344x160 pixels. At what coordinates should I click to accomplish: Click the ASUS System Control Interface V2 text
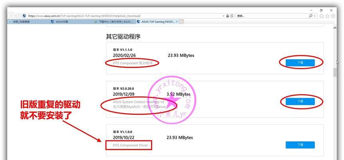pos(138,102)
